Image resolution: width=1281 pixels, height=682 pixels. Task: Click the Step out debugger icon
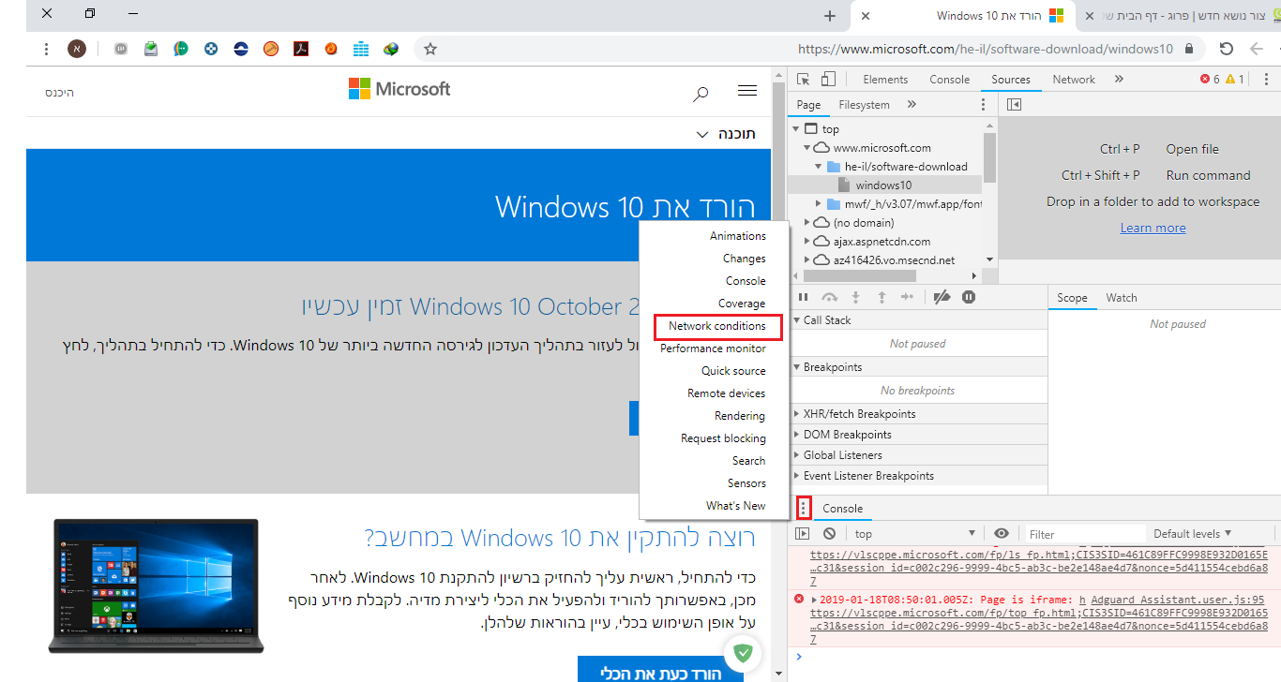(882, 297)
